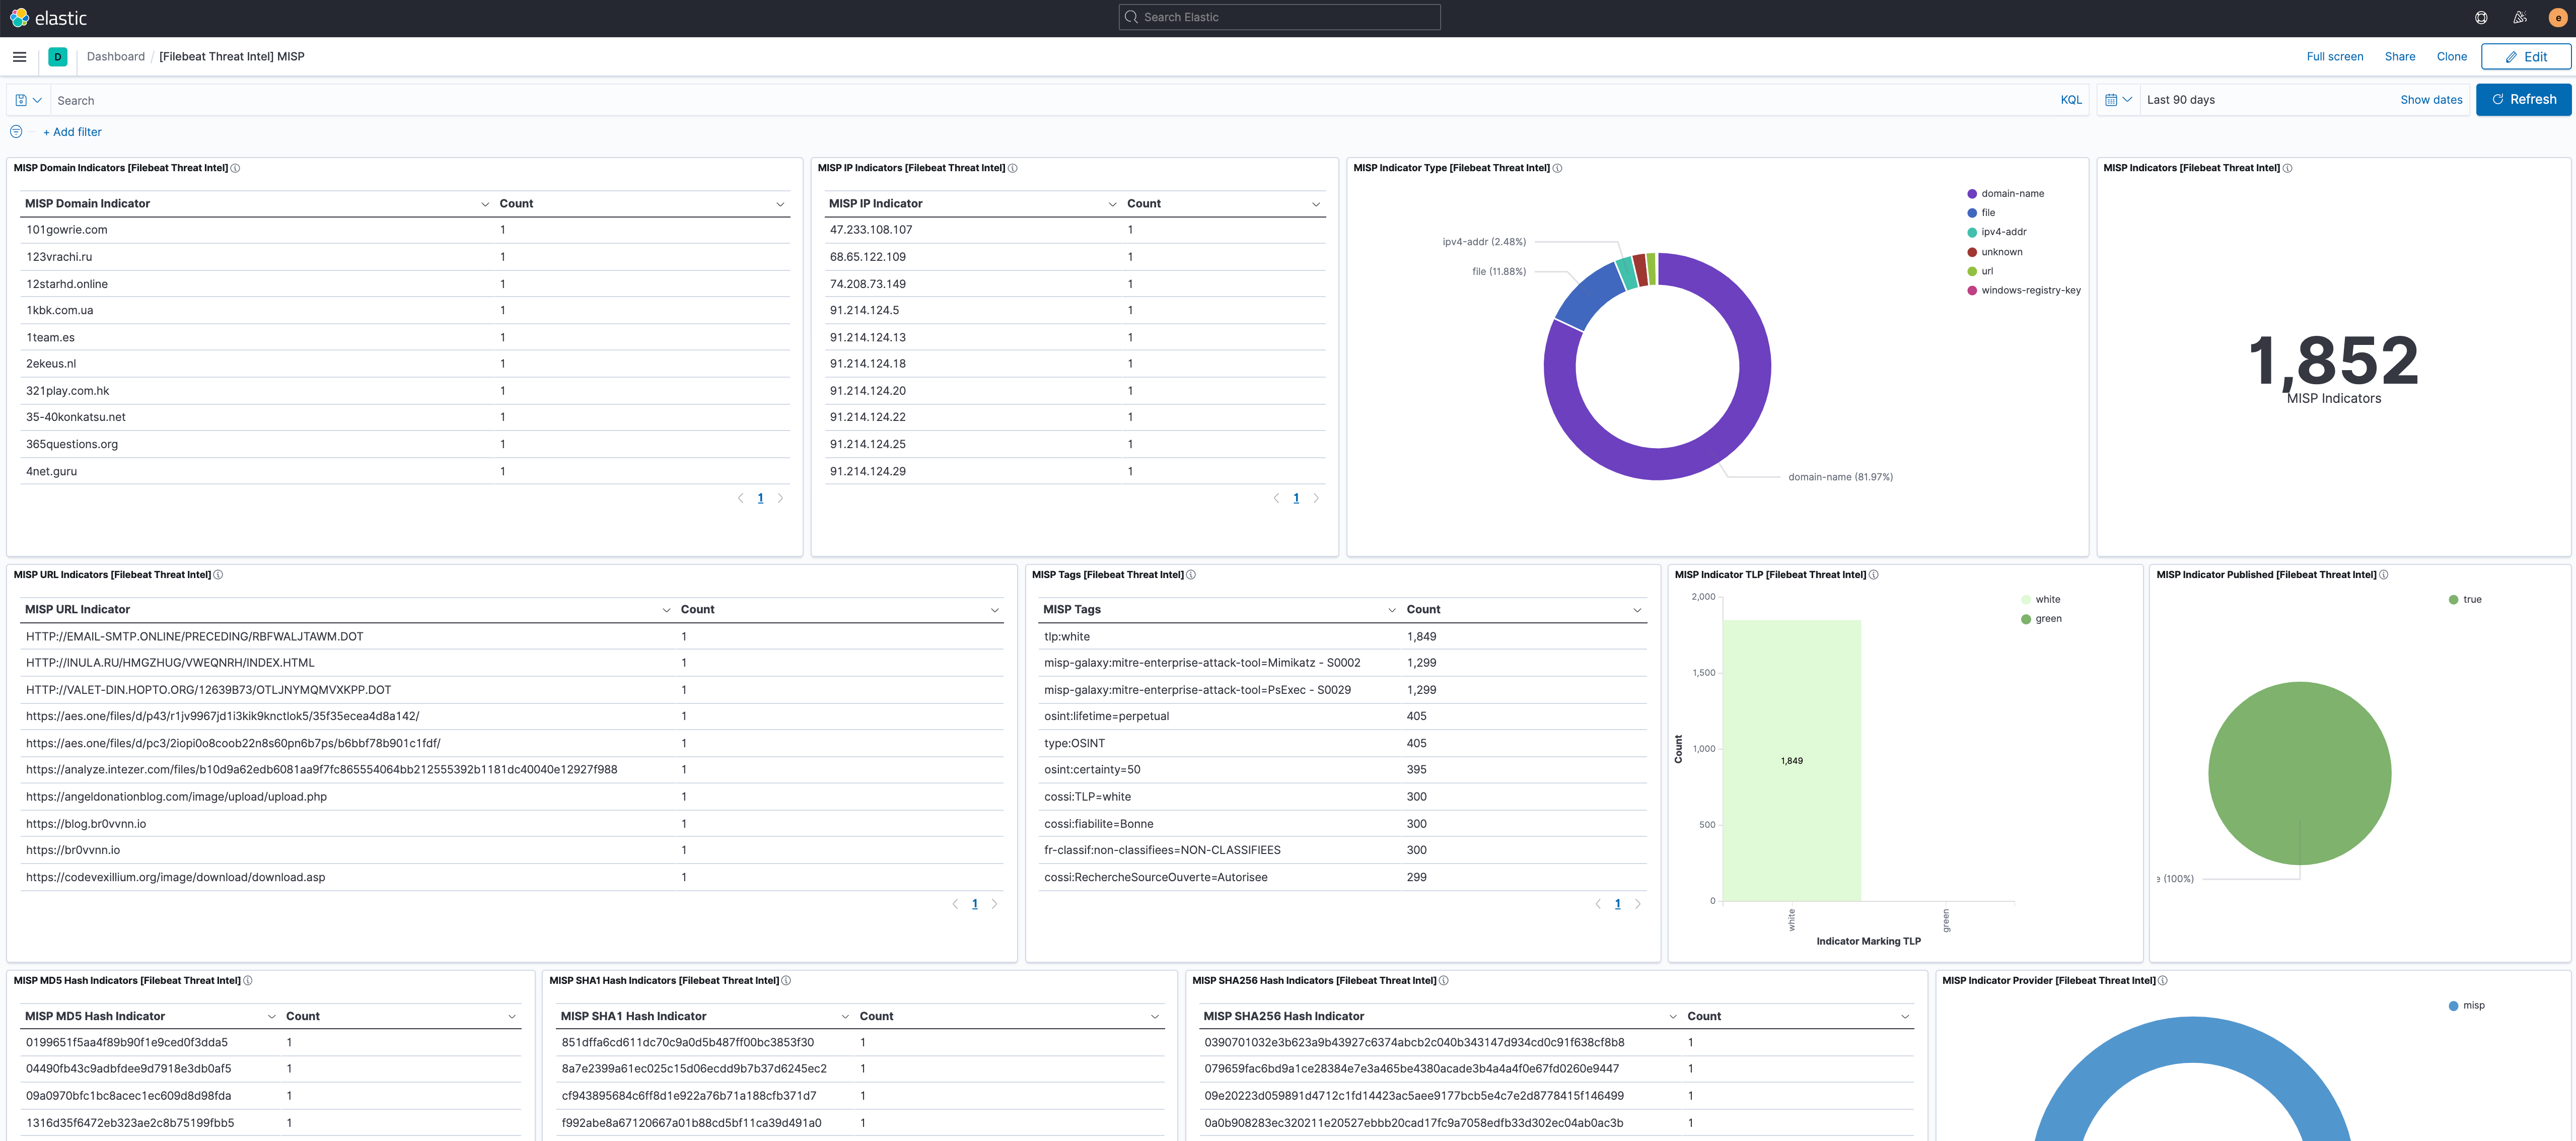Image resolution: width=2576 pixels, height=1141 pixels.
Task: Toggle the green legend item in TLP chart
Action: pos(2047,619)
